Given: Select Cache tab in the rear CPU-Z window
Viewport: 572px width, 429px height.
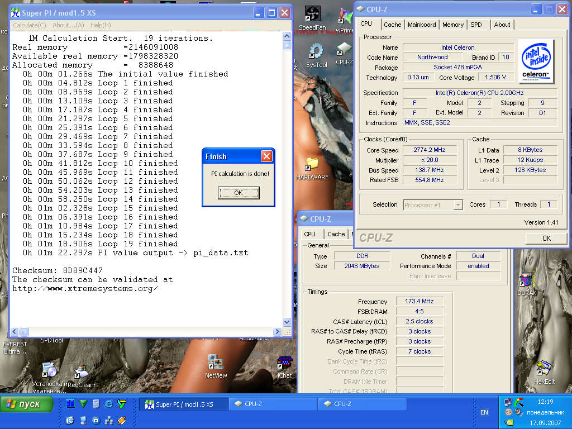Looking at the screenshot, I should (x=336, y=234).
